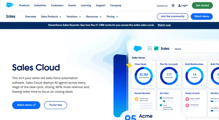Click the Status Update calendar icon
The height and width of the screenshot is (120, 219).
tap(187, 99)
